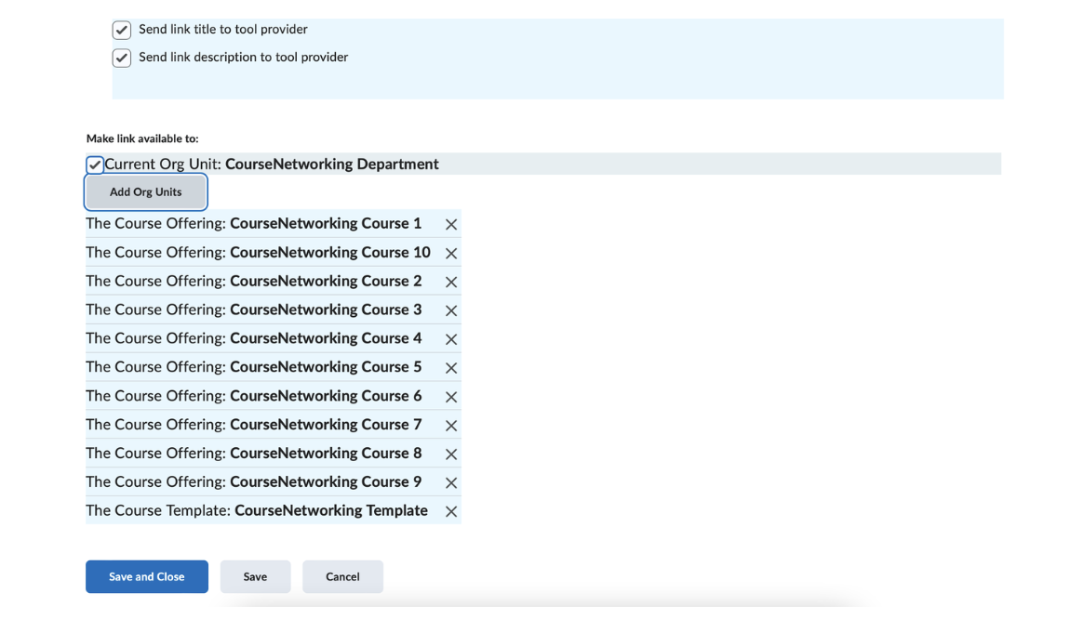Click the CourseNetworking Template row text
Viewport: 1070px width, 619px height.
[x=257, y=511]
